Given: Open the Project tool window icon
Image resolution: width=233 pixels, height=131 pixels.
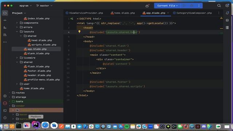Looking at the screenshot, I should [5, 13].
